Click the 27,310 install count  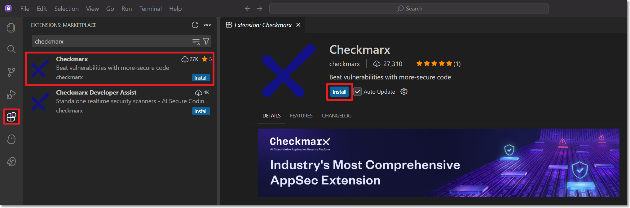point(388,64)
